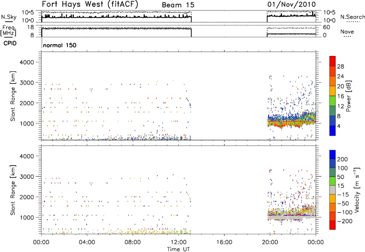Select the '-100' Velocity colorbar tick label
The width and height of the screenshot is (365, 252).
pos(345,212)
